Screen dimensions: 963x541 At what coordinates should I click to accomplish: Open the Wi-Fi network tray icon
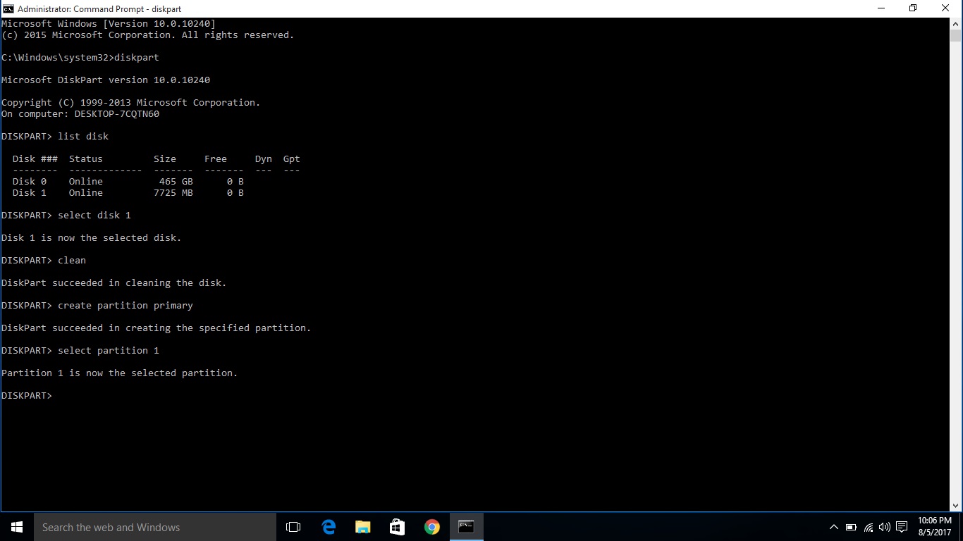(x=868, y=527)
